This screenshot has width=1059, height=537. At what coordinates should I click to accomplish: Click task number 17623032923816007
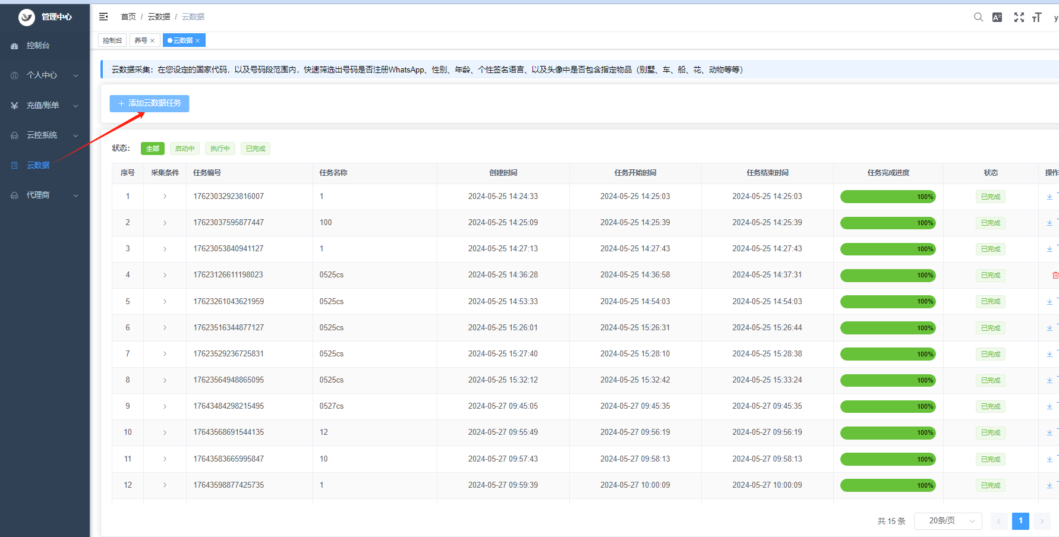click(229, 197)
